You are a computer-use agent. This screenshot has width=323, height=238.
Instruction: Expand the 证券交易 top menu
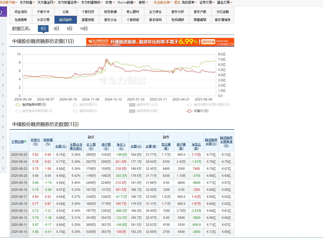[x=207, y=2]
